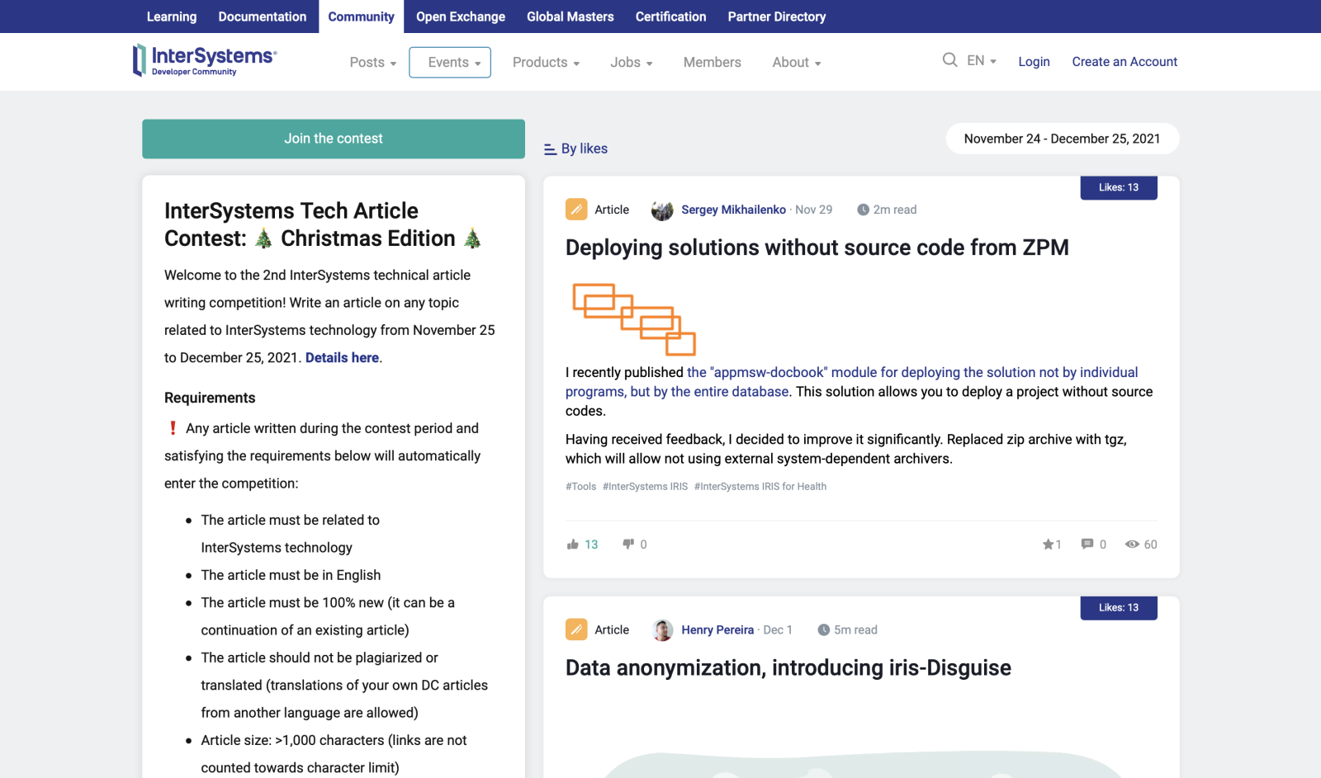
Task: Go to the Global Masters tab
Action: tap(570, 17)
